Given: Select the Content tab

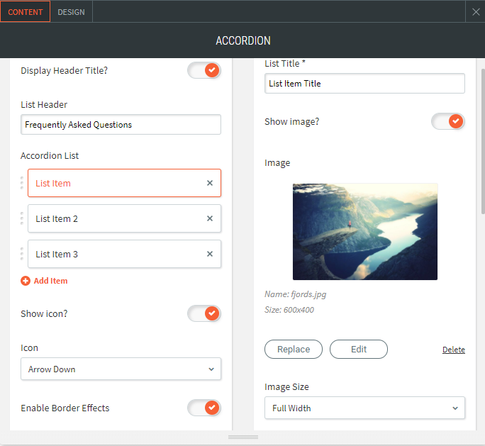Looking at the screenshot, I should [x=26, y=12].
